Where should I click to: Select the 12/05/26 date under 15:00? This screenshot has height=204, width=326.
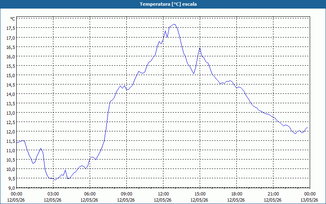[199, 200]
